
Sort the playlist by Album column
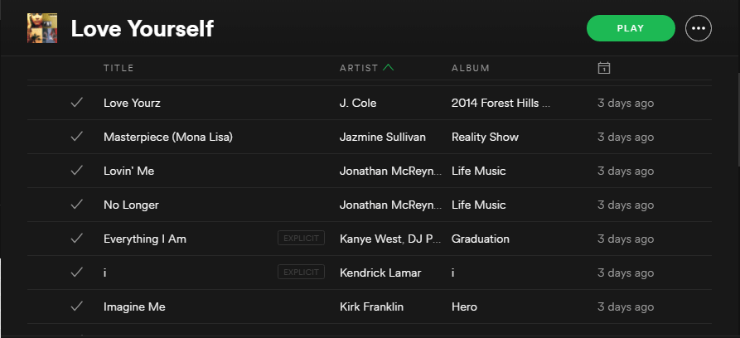(470, 68)
